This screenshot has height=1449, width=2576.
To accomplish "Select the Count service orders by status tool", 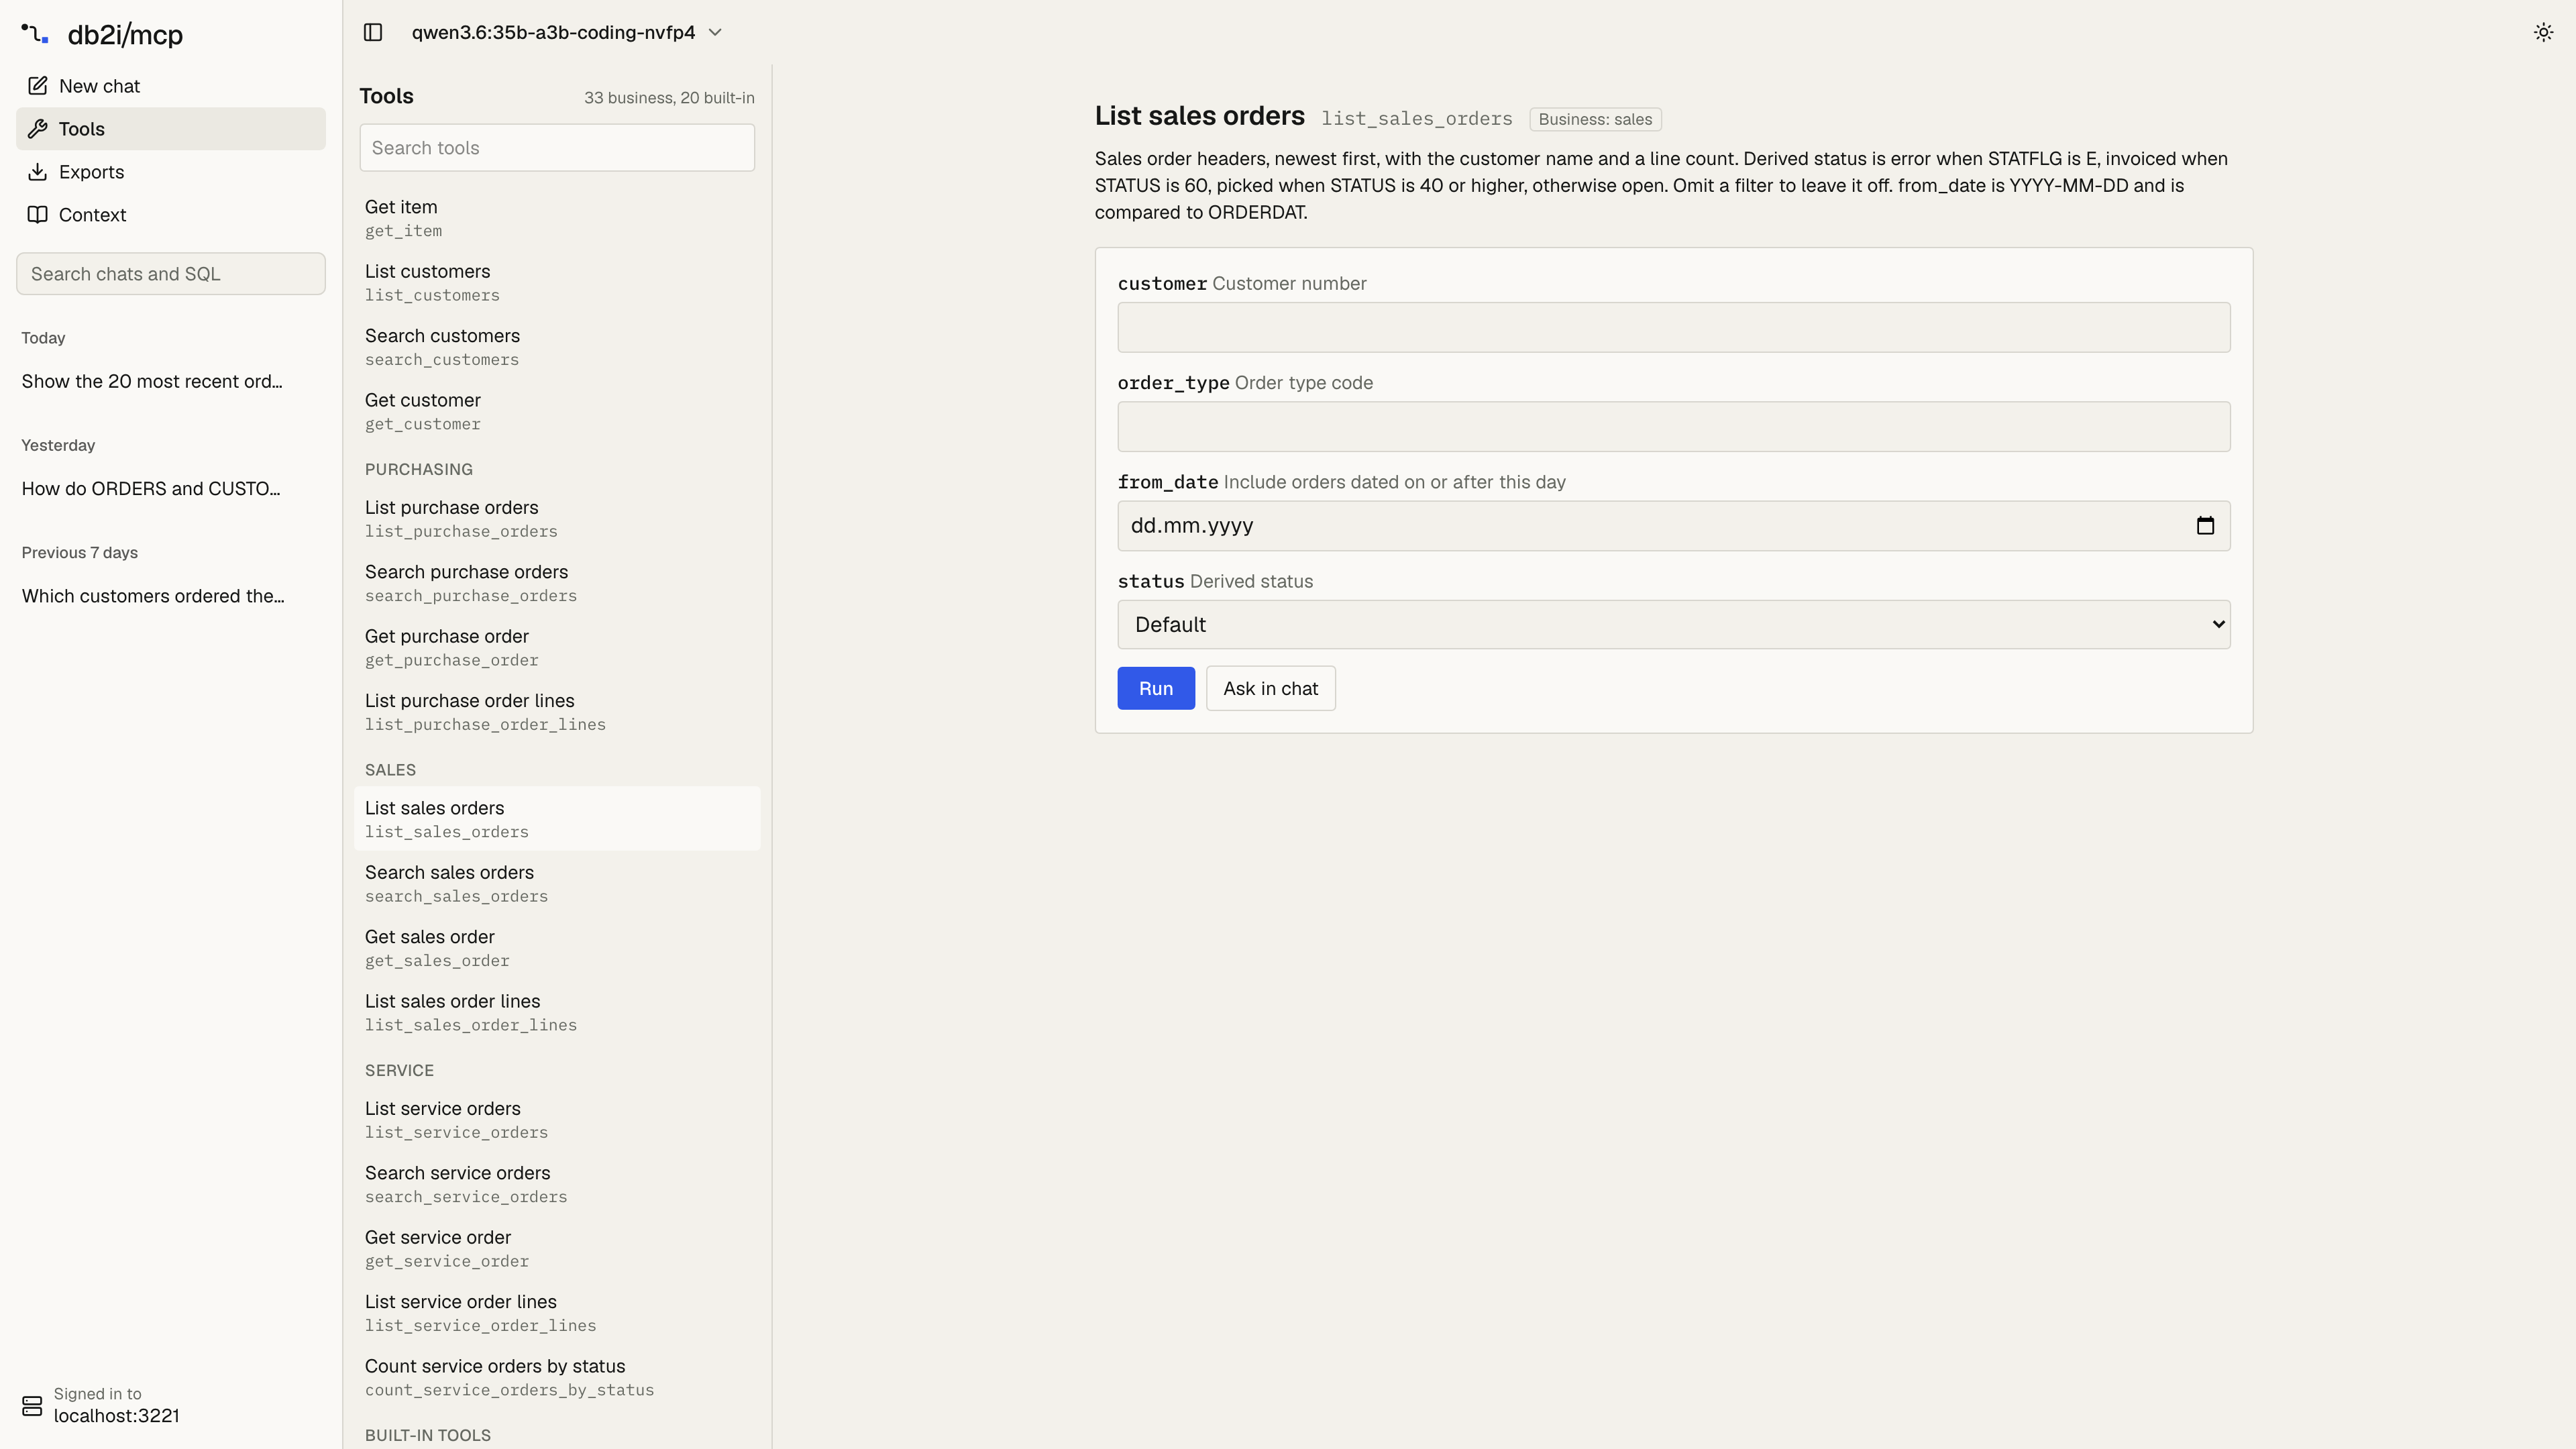I will [x=557, y=1377].
